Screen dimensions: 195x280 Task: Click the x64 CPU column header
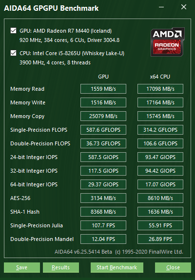coord(160,77)
